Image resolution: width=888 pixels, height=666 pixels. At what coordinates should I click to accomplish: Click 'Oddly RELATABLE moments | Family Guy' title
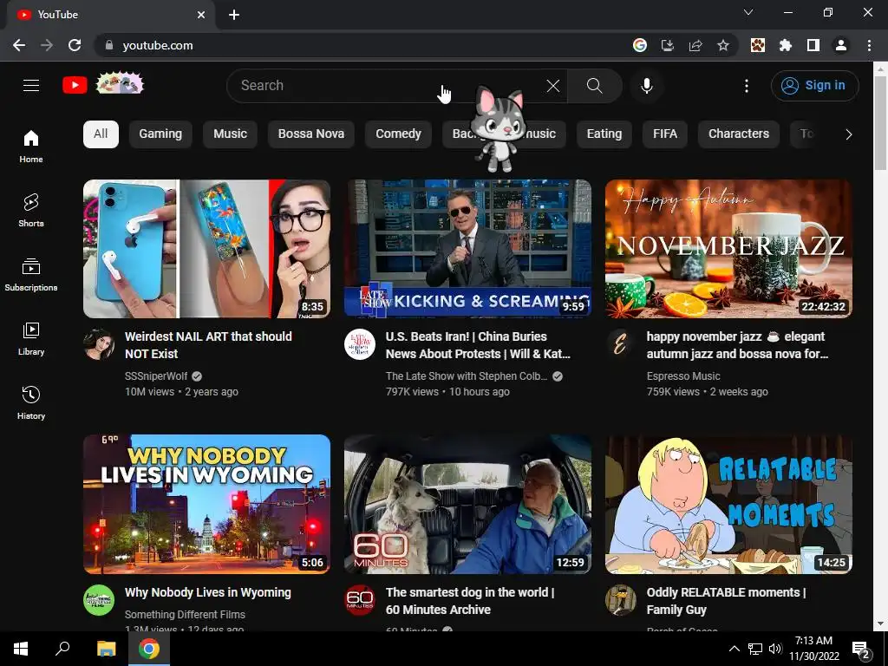coord(726,601)
